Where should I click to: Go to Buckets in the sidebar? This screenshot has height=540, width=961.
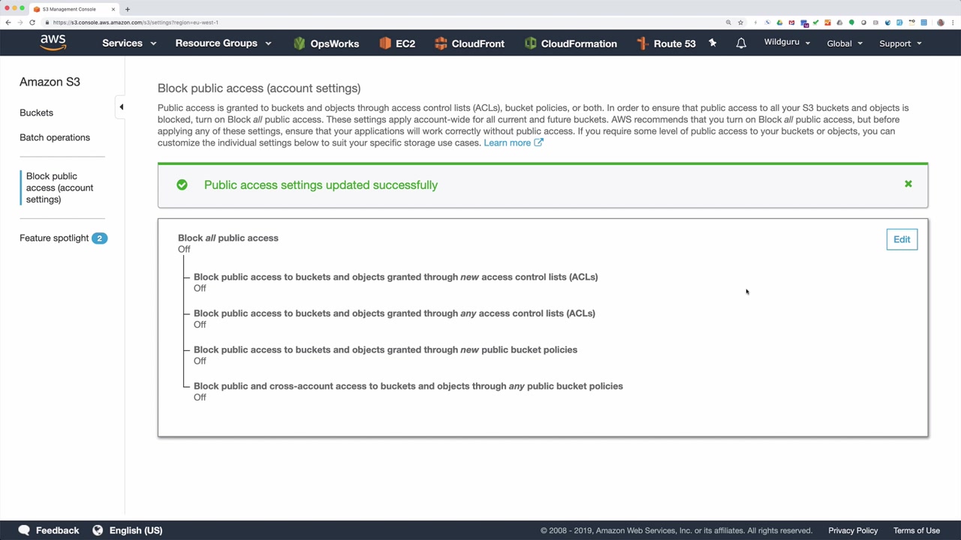pyautogui.click(x=36, y=112)
